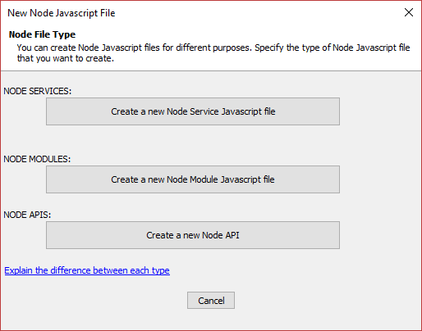Cancel the New Node Javascript File dialog

[211, 301]
